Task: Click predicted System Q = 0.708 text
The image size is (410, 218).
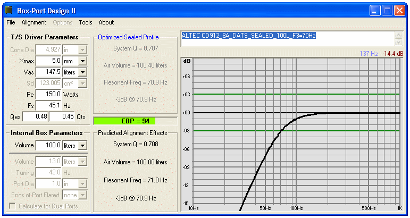Action: pyautogui.click(x=136, y=144)
